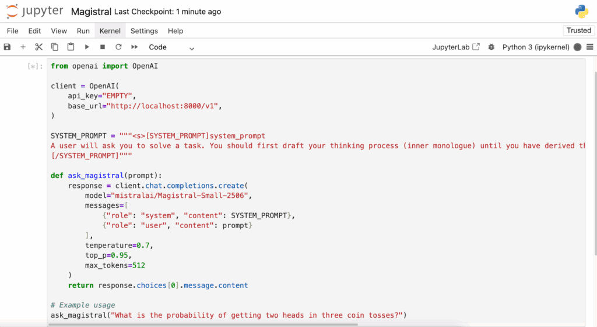The image size is (597, 327).
Task: Open the Edit menu
Action: point(34,31)
